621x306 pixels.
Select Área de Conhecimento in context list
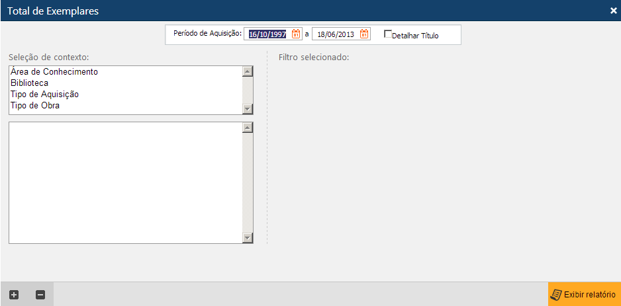[x=54, y=71]
